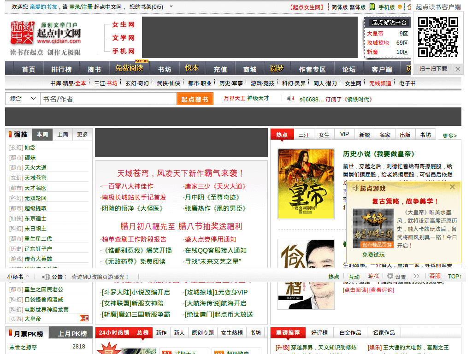Open 论坛 in main navigation
The width and height of the screenshot is (472, 354).
coord(349,70)
